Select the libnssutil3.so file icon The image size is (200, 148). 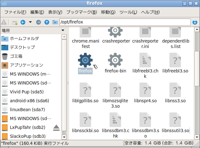pyautogui.click(x=175, y=120)
